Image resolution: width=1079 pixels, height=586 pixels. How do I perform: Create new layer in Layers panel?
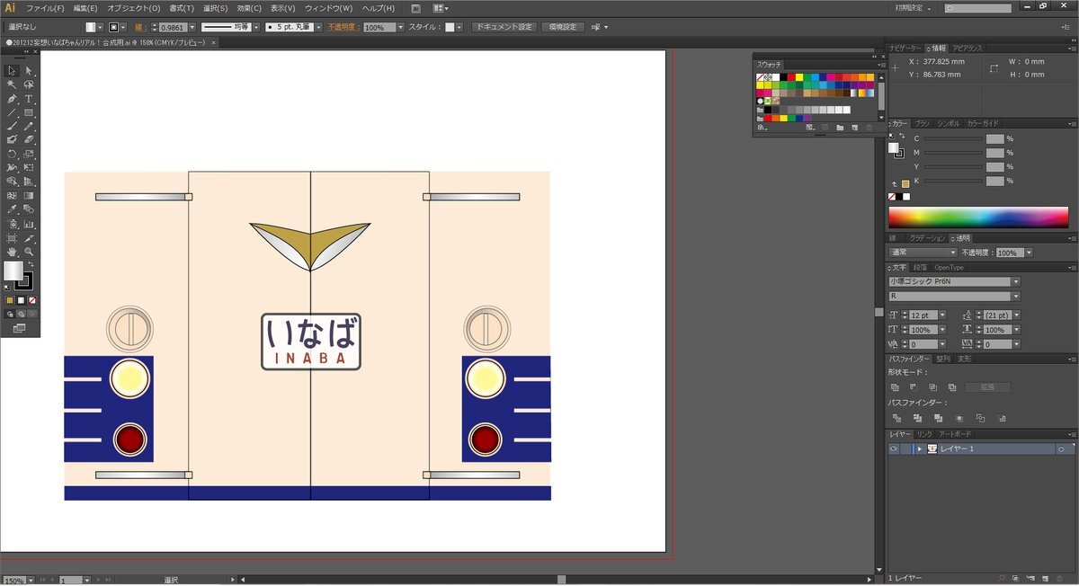pyautogui.click(x=1046, y=577)
